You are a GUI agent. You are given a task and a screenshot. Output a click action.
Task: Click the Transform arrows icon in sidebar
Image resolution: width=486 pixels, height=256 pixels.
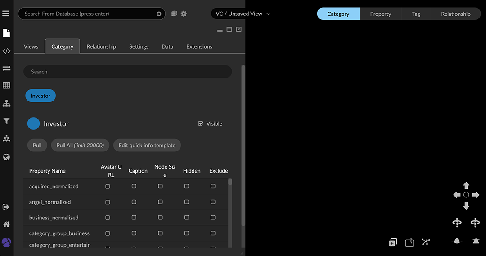coord(6,69)
